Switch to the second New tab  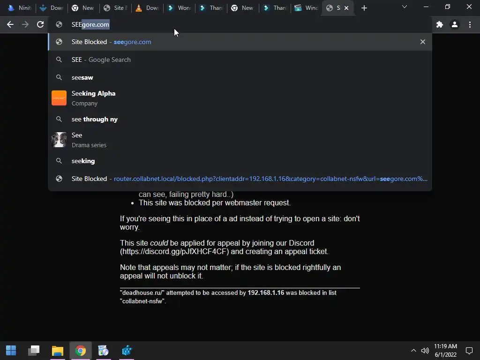click(243, 8)
